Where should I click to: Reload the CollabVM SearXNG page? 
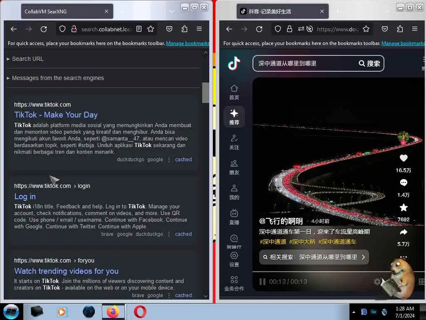pyautogui.click(x=44, y=29)
